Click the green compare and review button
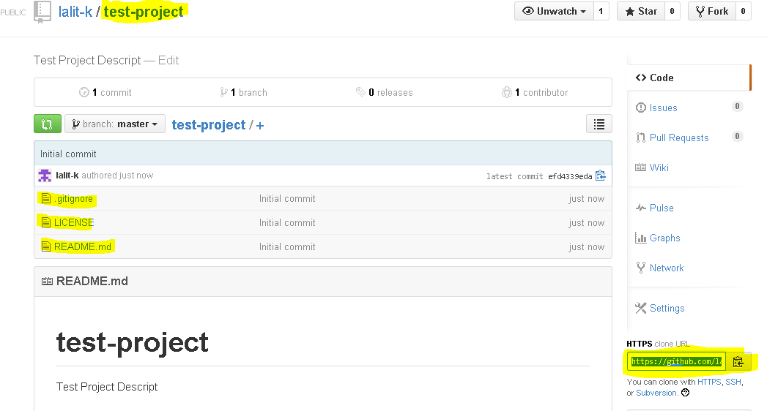This screenshot has height=411, width=767. click(x=48, y=124)
